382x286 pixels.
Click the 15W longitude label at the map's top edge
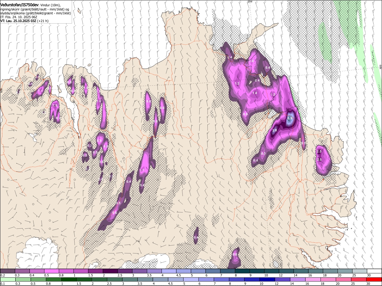point(250,2)
